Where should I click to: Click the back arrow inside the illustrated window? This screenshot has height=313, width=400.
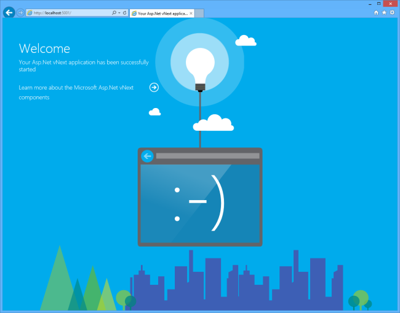pos(147,156)
